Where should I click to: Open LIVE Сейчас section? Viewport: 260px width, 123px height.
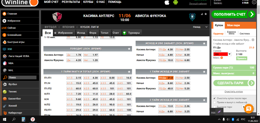(x=9, y=28)
